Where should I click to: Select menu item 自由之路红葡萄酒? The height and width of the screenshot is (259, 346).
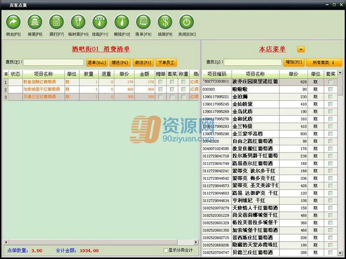(270, 141)
